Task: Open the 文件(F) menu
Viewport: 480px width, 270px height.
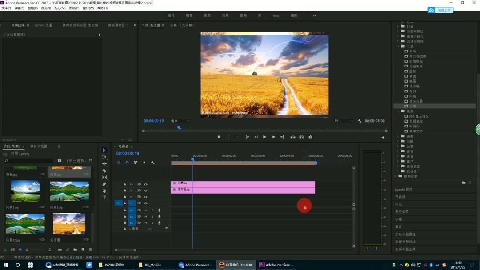Action: 6,8
